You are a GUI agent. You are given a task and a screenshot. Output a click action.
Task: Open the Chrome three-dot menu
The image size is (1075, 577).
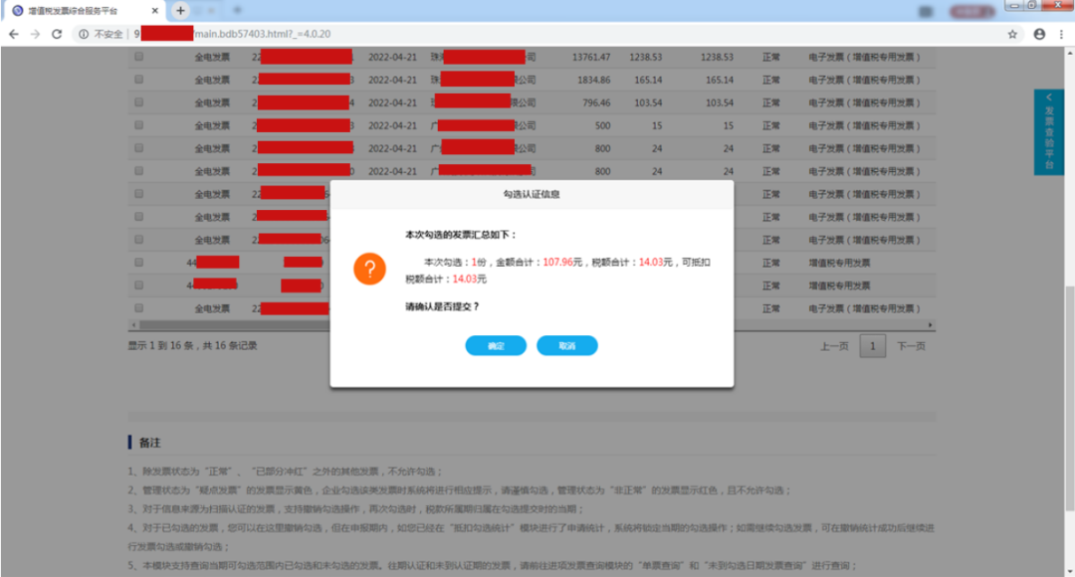point(1061,34)
